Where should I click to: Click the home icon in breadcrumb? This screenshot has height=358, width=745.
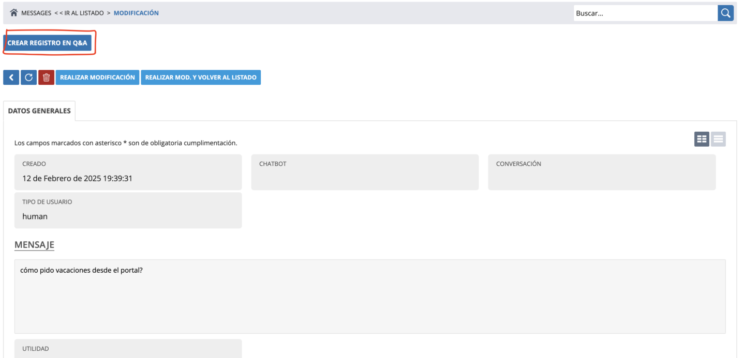click(x=14, y=13)
